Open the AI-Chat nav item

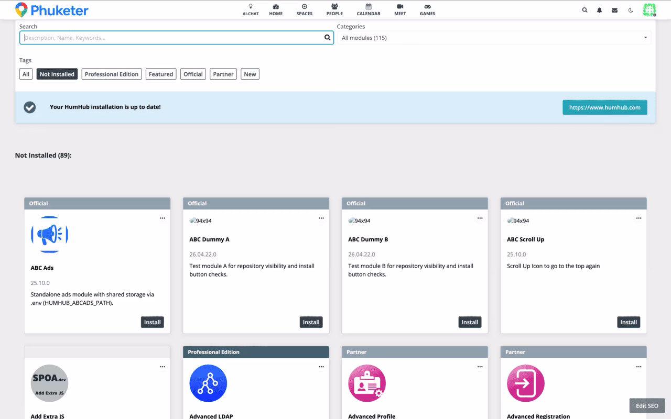pos(251,10)
